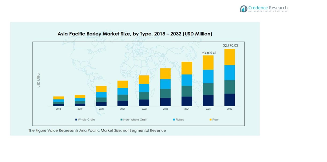
Task: Click the Non-Whole Grain segment of 2024 bar
Action: click(x=187, y=91)
